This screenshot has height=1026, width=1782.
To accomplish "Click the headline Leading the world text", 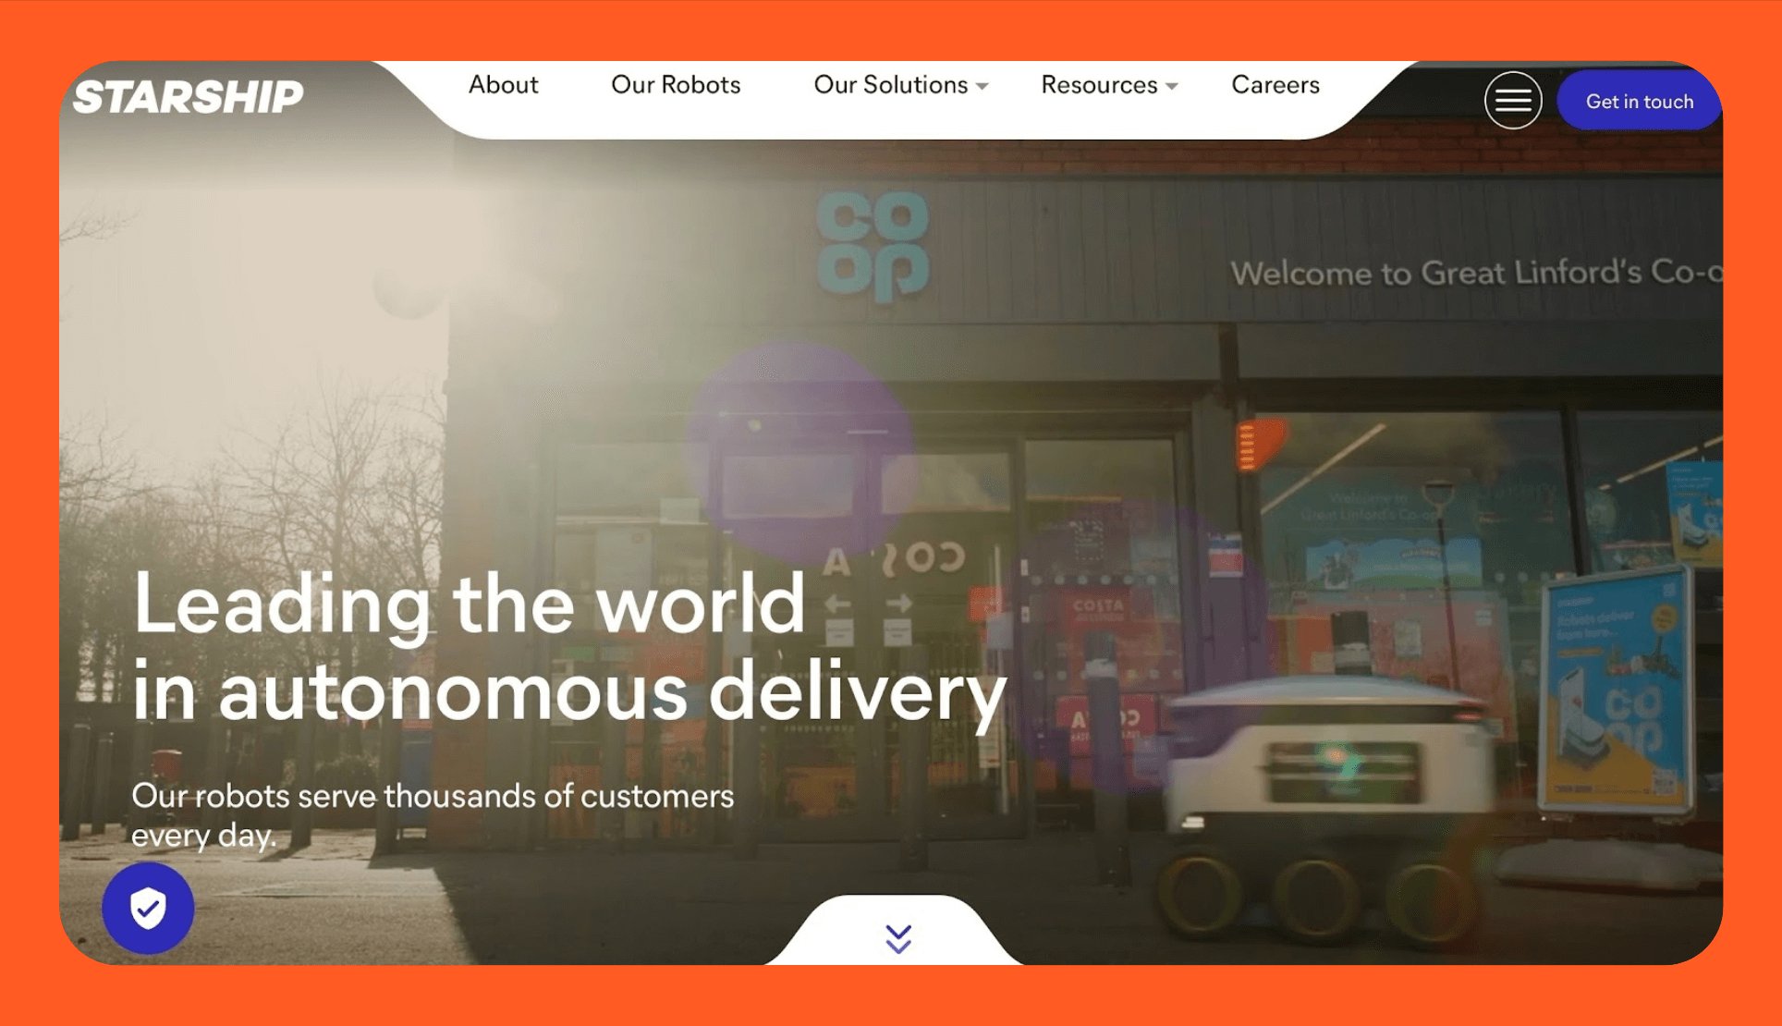I will pos(470,604).
